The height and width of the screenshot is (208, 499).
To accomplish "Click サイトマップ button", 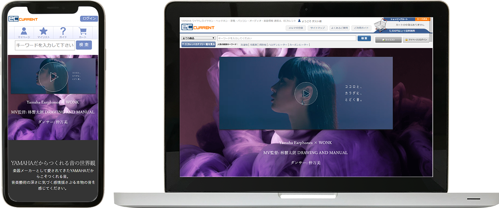I will [x=317, y=28].
